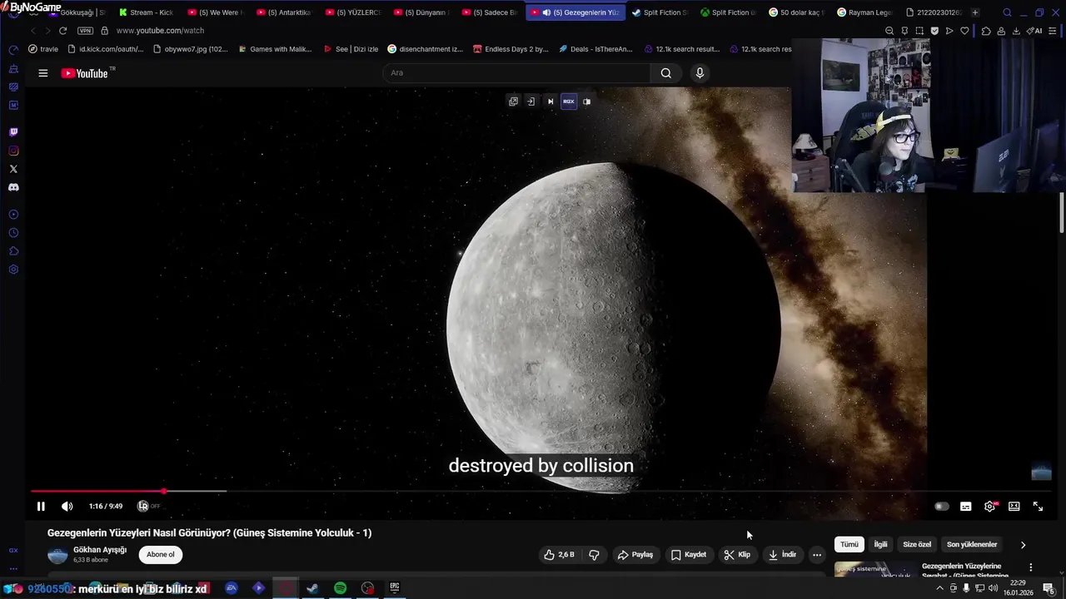Take a snapshot with the capture icon

click(919, 31)
